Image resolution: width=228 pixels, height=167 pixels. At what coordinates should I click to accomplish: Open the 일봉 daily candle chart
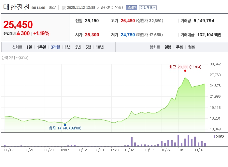[x=168, y=47]
